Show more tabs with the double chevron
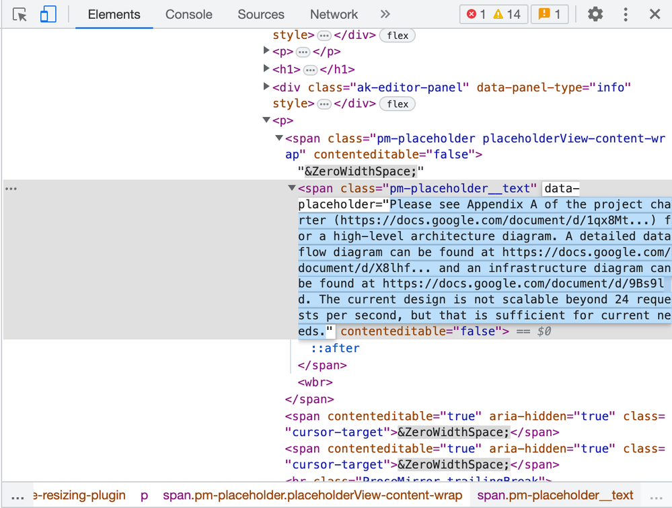 [x=385, y=15]
